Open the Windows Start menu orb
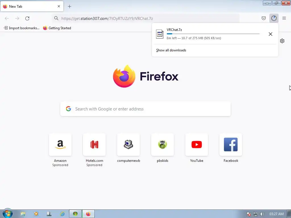291x218 pixels. pos(7,213)
